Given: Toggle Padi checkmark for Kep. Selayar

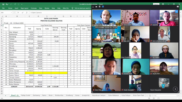Looking at the screenshot, I should pos(71,32).
